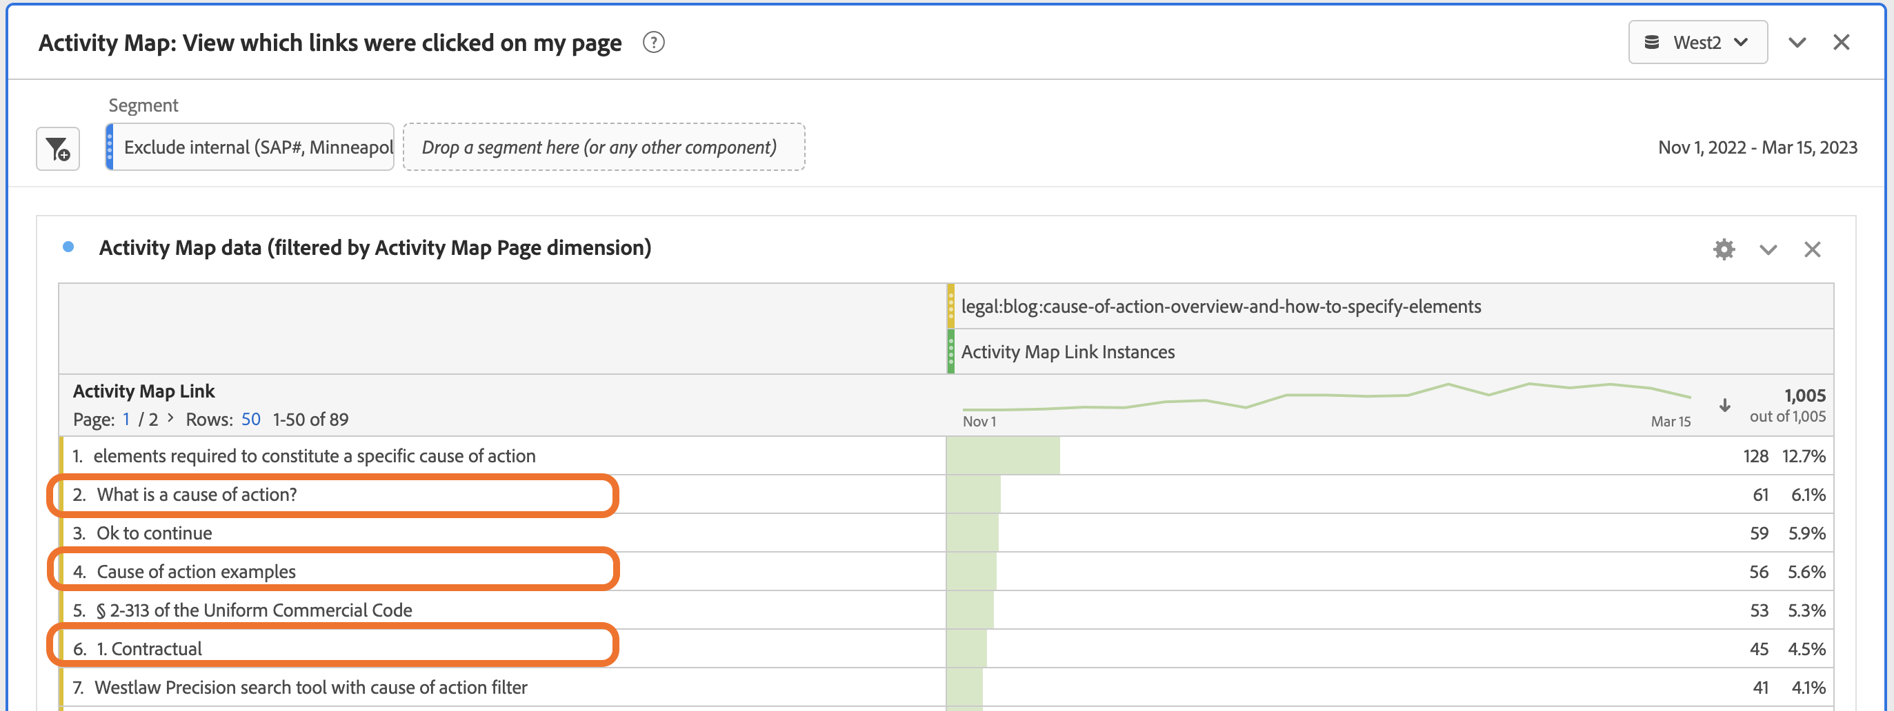Change the rows per page value 50
1894x711 pixels.
click(251, 420)
